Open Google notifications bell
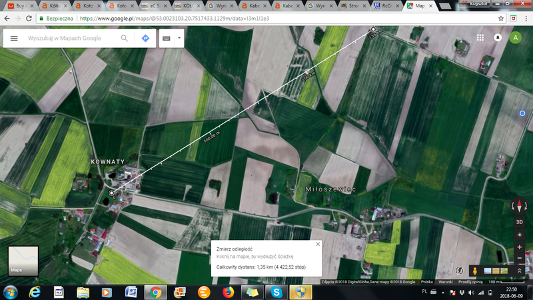Screen dimensions: 533x300 pyautogui.click(x=498, y=37)
